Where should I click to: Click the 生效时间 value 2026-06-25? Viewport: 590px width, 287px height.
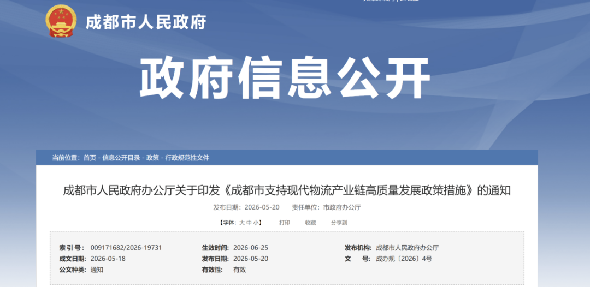click(251, 248)
